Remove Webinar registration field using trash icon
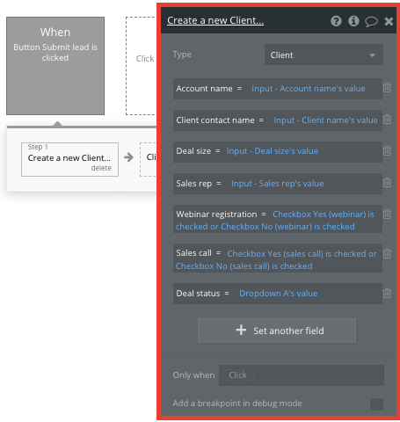This screenshot has height=422, width=400. point(387,215)
